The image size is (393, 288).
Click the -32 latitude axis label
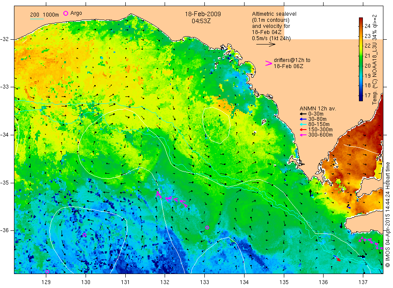pyautogui.click(x=4, y=39)
